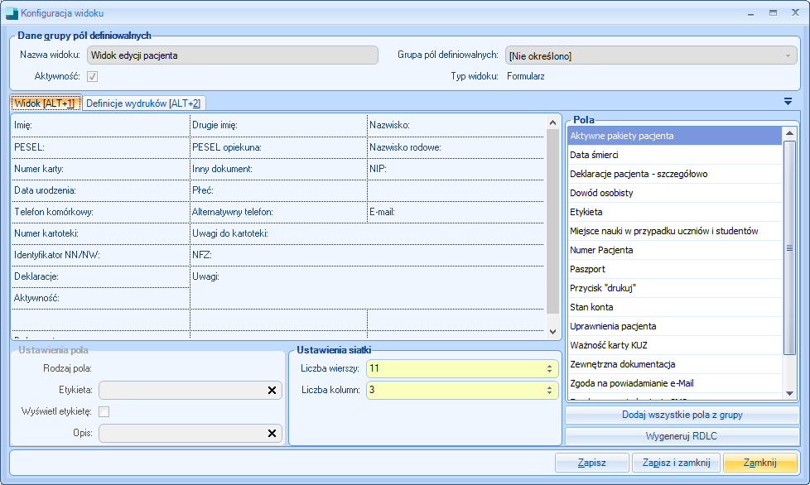The height and width of the screenshot is (485, 810).
Task: Select 'Stan konta' in Pola list
Action: tap(675, 308)
